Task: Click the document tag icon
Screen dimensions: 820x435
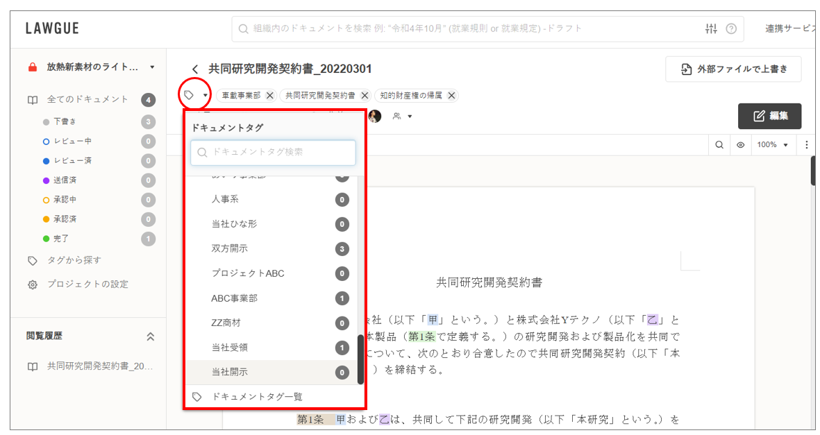Action: point(189,95)
